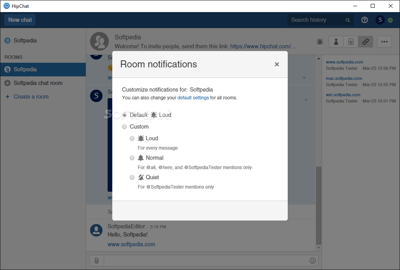Click the ROOMS section header
400x270 pixels.
tap(14, 57)
